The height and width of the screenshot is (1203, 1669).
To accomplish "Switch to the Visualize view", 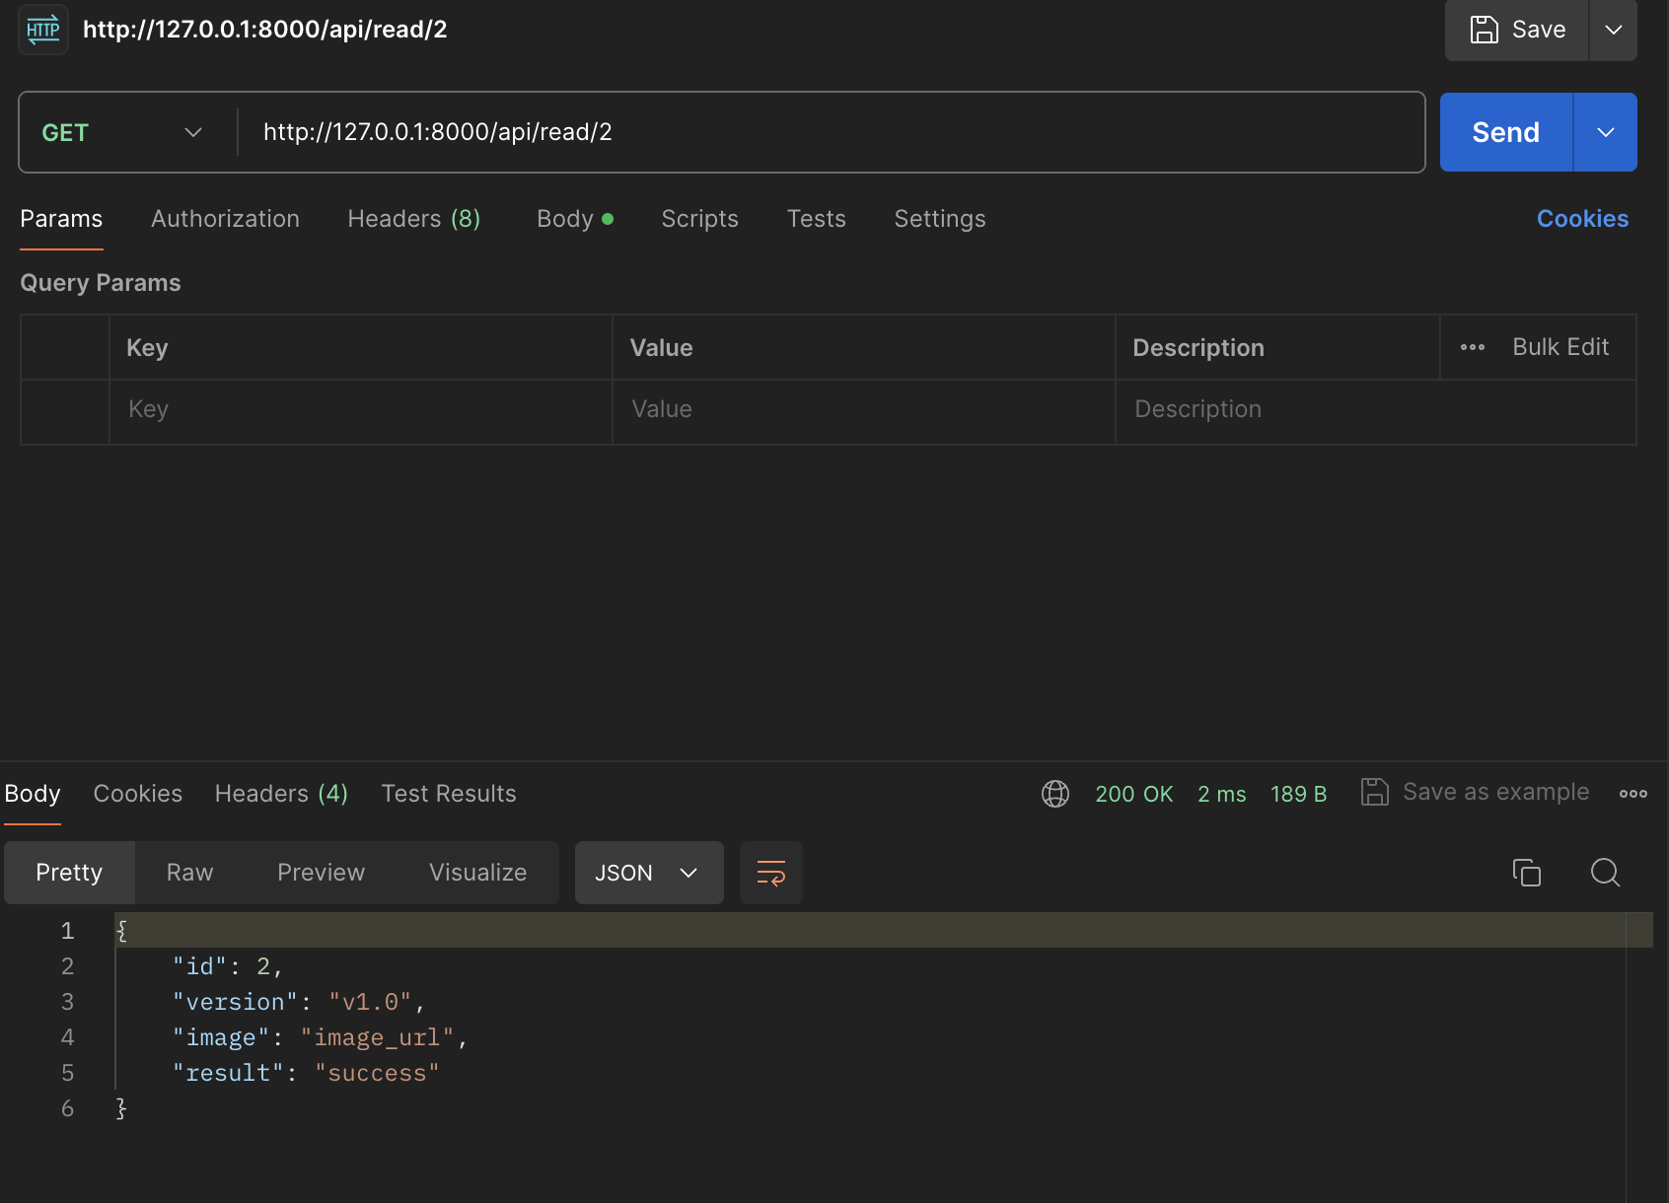I will click(x=477, y=873).
